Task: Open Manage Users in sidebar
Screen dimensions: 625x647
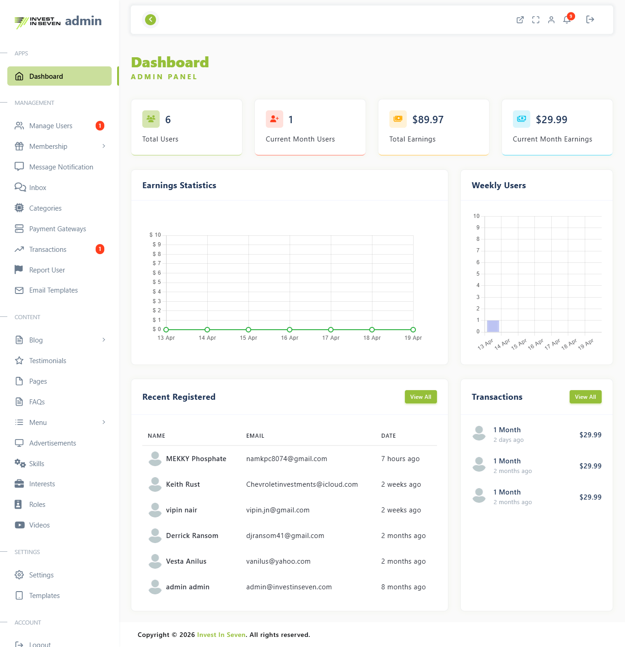Action: click(51, 126)
